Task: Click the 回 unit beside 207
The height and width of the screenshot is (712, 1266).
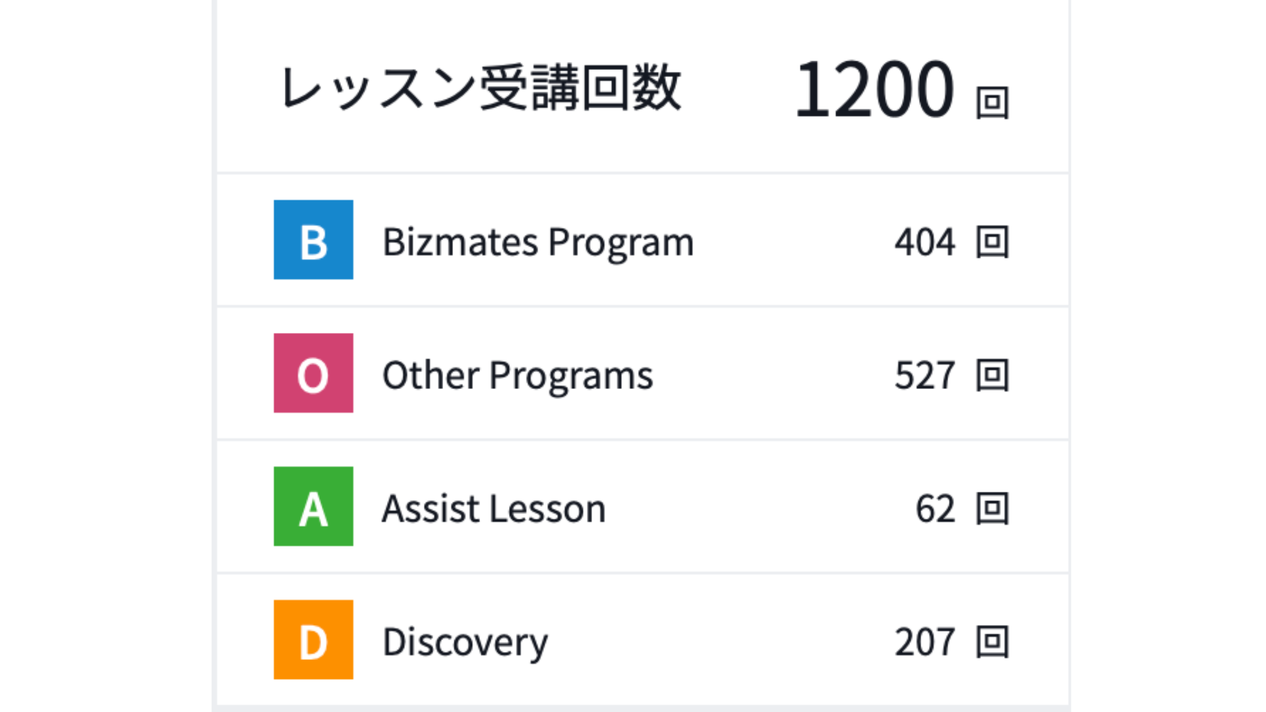Action: tap(992, 641)
